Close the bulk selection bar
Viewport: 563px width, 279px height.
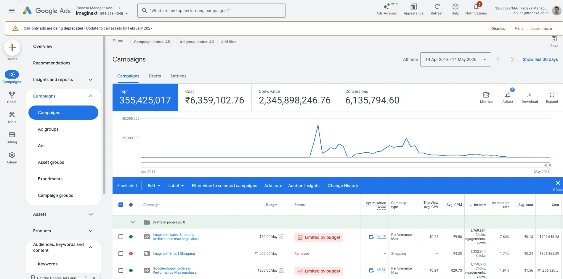pos(558,186)
